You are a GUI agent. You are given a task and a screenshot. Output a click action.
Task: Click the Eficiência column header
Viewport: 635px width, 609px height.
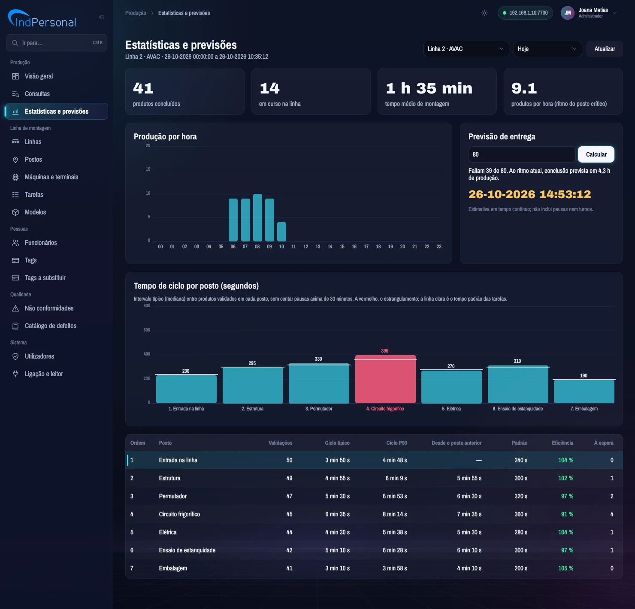pos(562,443)
